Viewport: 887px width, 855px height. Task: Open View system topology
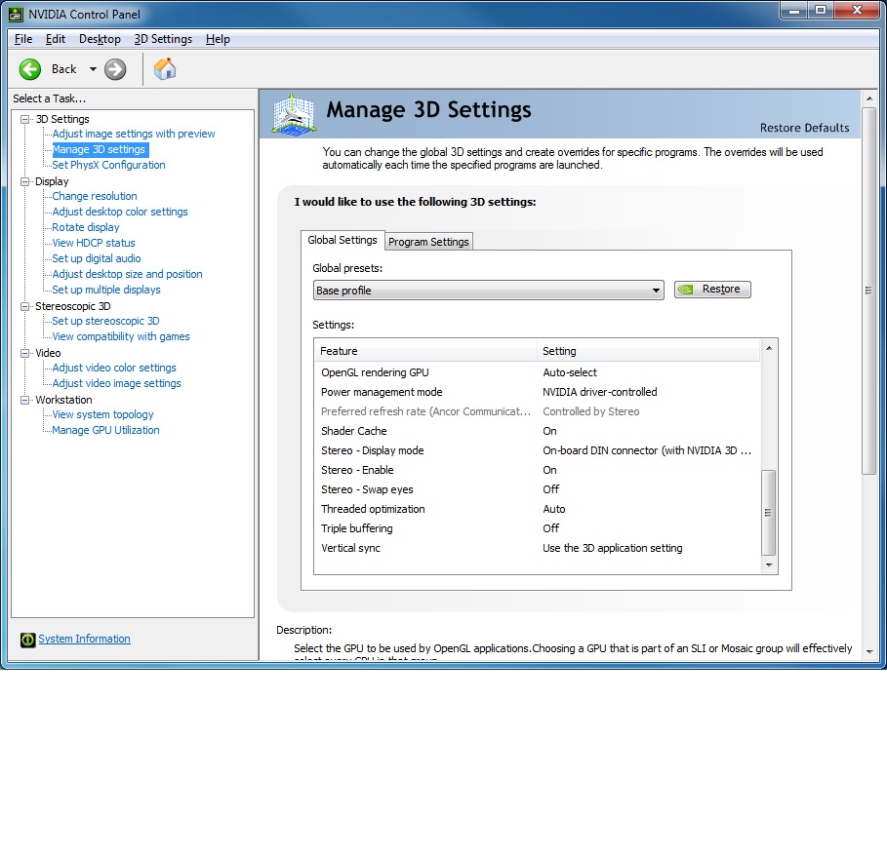[103, 414]
